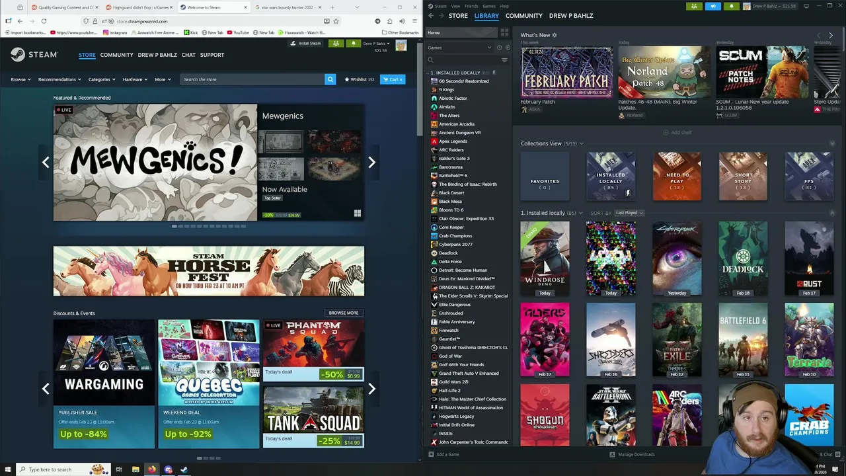Open the 'Need to Play' collection tile
Screen dimensions: 846x476
677,177
